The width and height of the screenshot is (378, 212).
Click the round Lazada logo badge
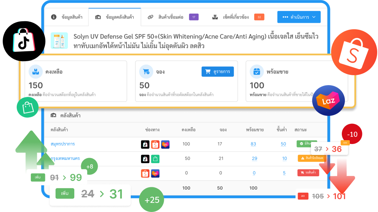328,100
